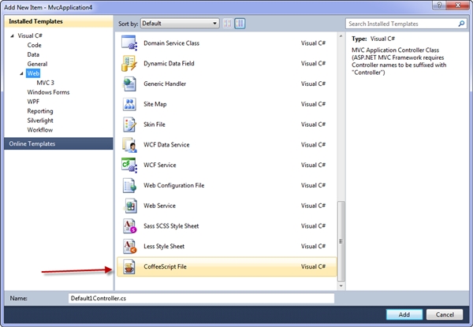Click the Sass SCSS Style Sheet icon
This screenshot has width=473, height=327.
(x=130, y=226)
